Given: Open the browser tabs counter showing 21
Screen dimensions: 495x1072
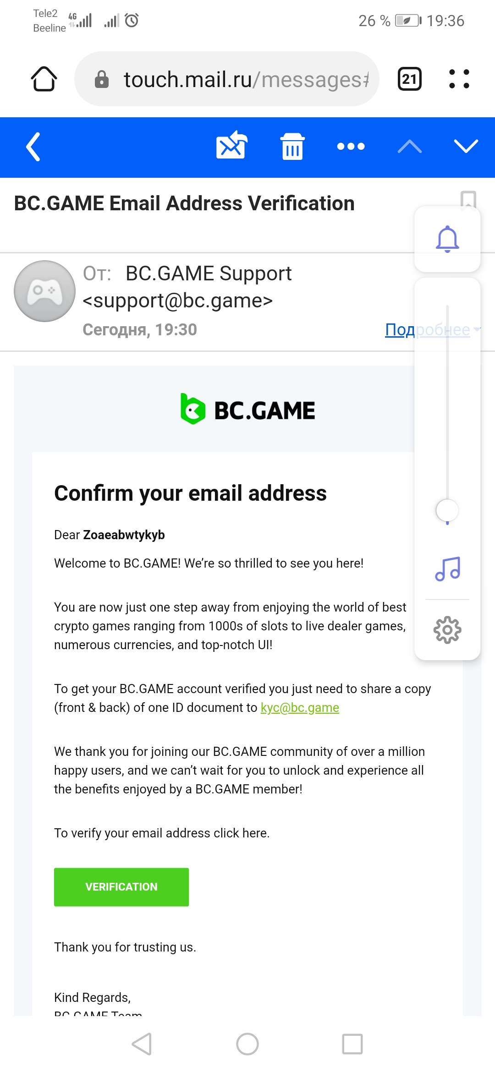Looking at the screenshot, I should 409,79.
